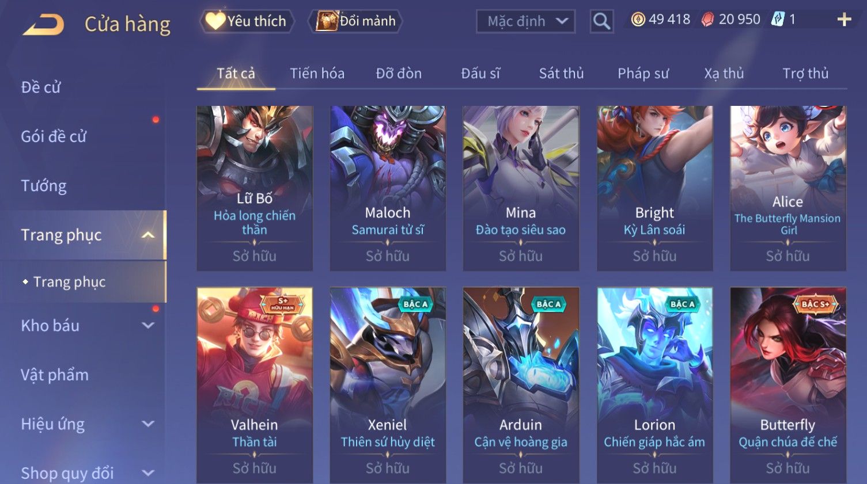Image resolution: width=867 pixels, height=484 pixels.
Task: Go back using the golden arrow icon
Action: [43, 25]
